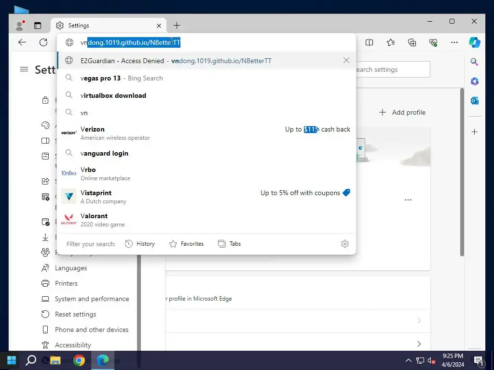Screen dimensions: 494x370
Task: Choose Verizon suggestion
Action: coord(206,133)
